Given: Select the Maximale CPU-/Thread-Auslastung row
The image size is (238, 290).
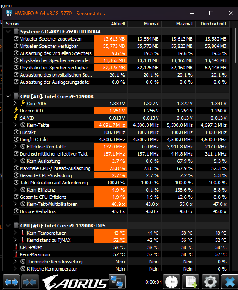Looking at the screenshot, I should 121,168.
